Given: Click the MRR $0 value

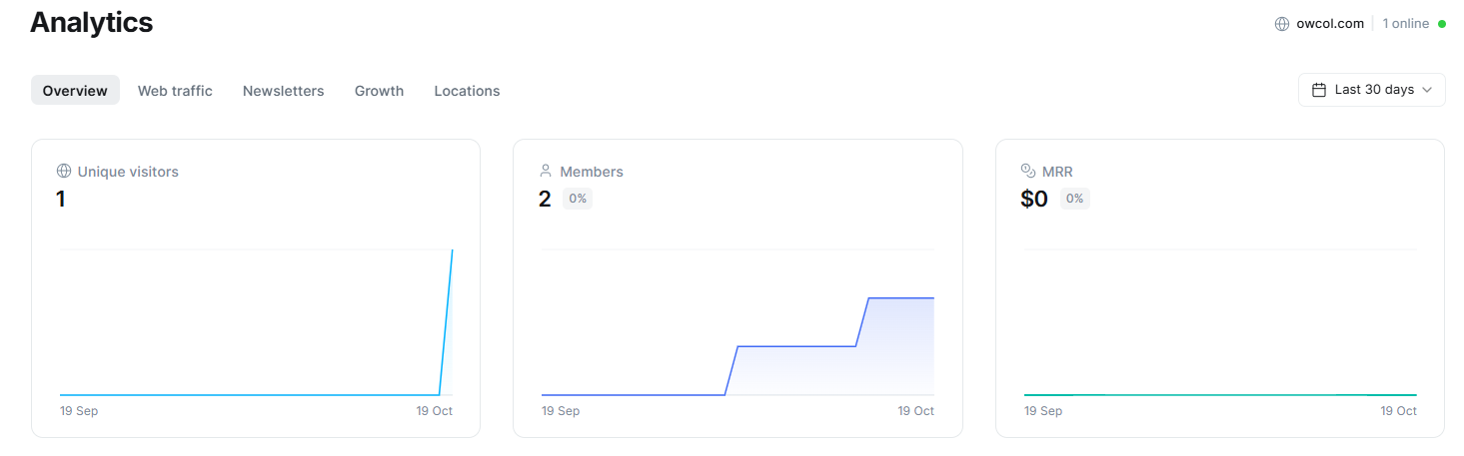Looking at the screenshot, I should coord(1034,200).
